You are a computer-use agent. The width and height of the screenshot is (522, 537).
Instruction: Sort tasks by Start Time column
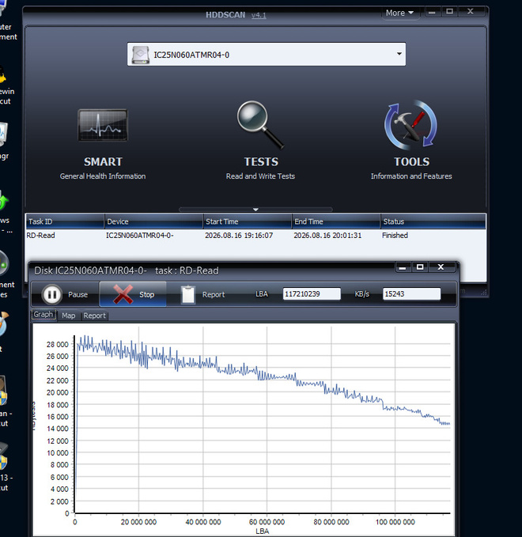click(x=248, y=221)
